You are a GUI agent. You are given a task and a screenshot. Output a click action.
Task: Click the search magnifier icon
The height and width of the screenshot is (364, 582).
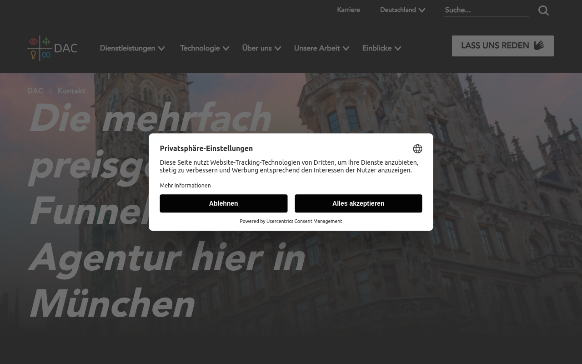[543, 10]
